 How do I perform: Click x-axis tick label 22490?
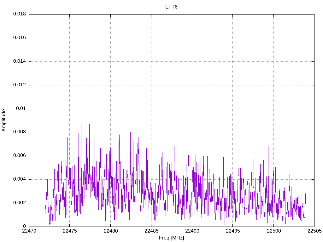[x=192, y=231]
